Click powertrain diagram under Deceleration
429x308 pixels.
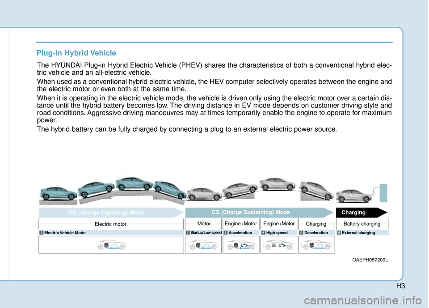point(316,245)
